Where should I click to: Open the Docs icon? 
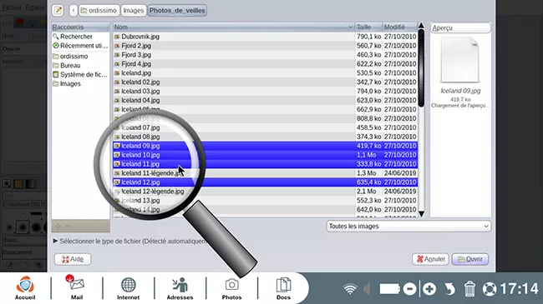coord(283,288)
